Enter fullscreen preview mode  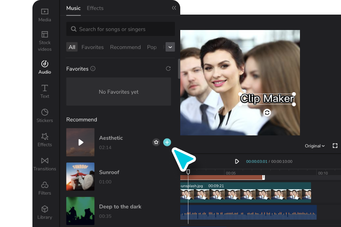335,146
